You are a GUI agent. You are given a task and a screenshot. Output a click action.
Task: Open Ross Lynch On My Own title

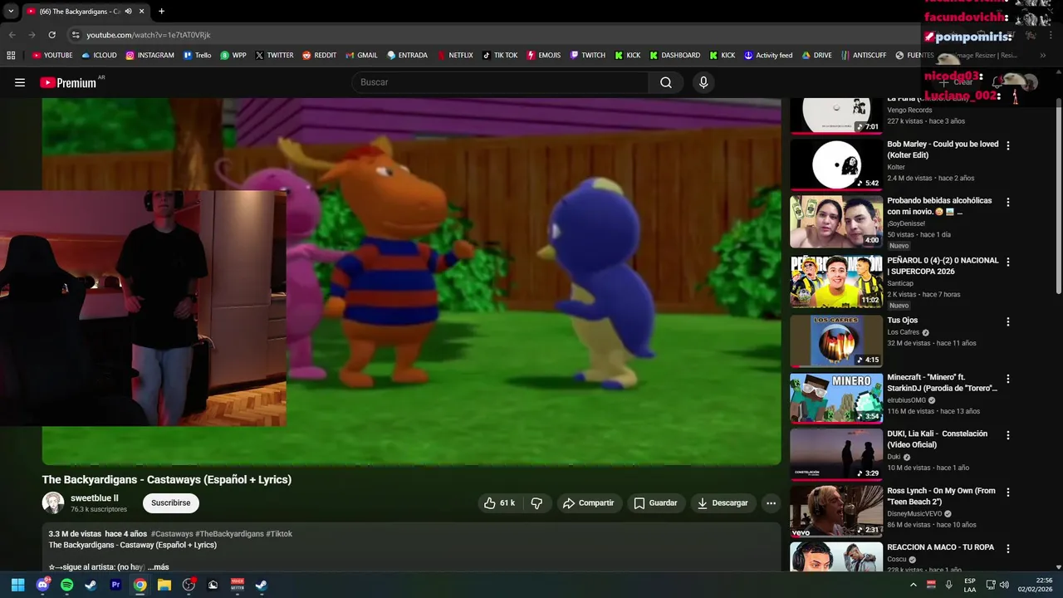coord(941,496)
